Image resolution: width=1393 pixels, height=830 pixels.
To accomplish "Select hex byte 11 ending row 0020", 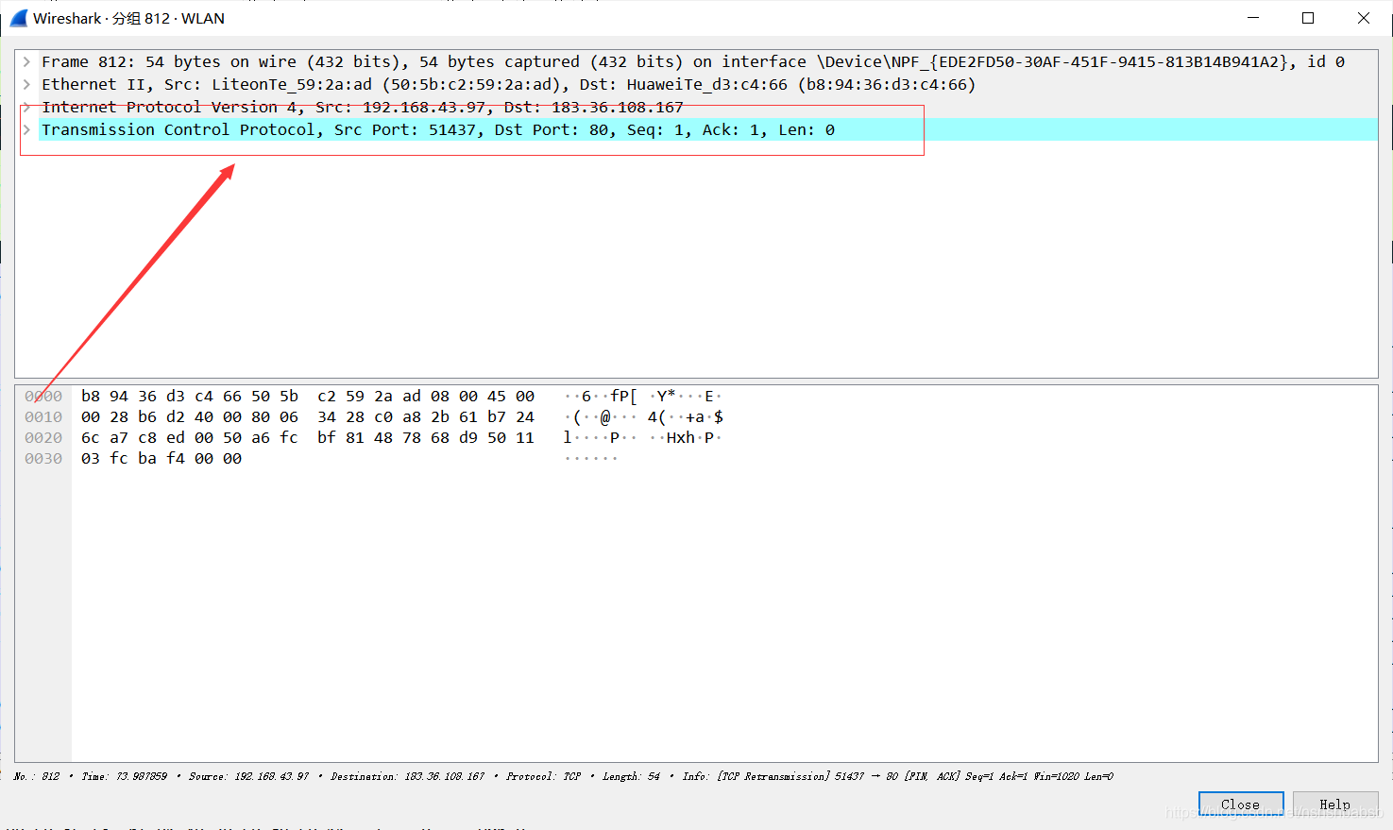I will coord(525,438).
